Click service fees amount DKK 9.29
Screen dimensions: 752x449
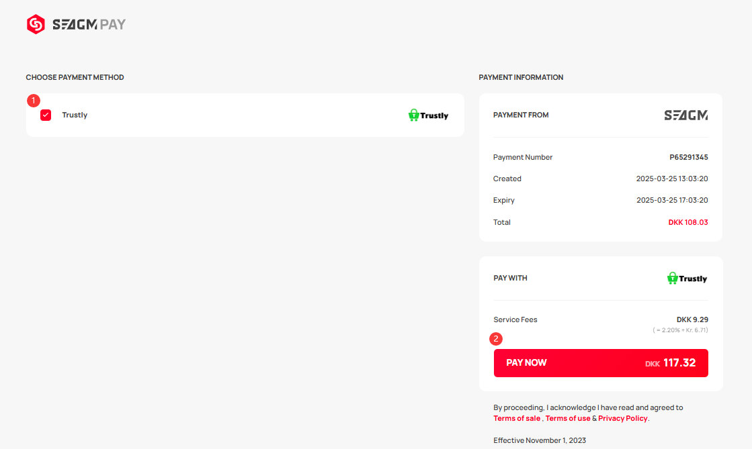pyautogui.click(x=692, y=319)
